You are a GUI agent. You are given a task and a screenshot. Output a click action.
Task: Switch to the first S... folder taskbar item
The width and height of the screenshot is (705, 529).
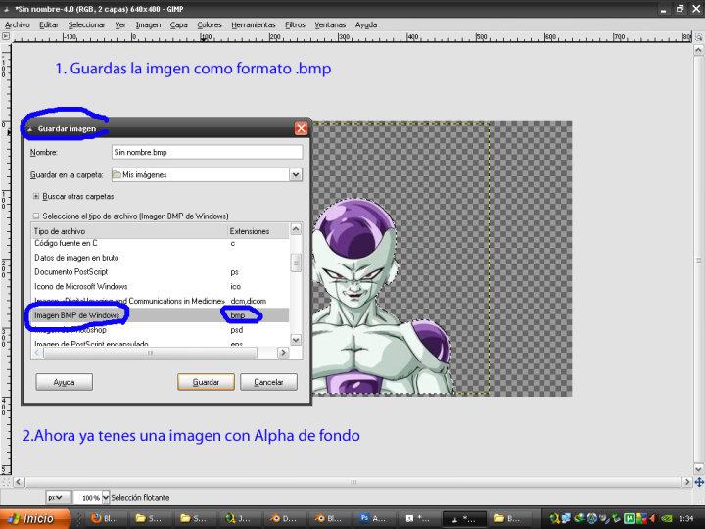[x=150, y=518]
